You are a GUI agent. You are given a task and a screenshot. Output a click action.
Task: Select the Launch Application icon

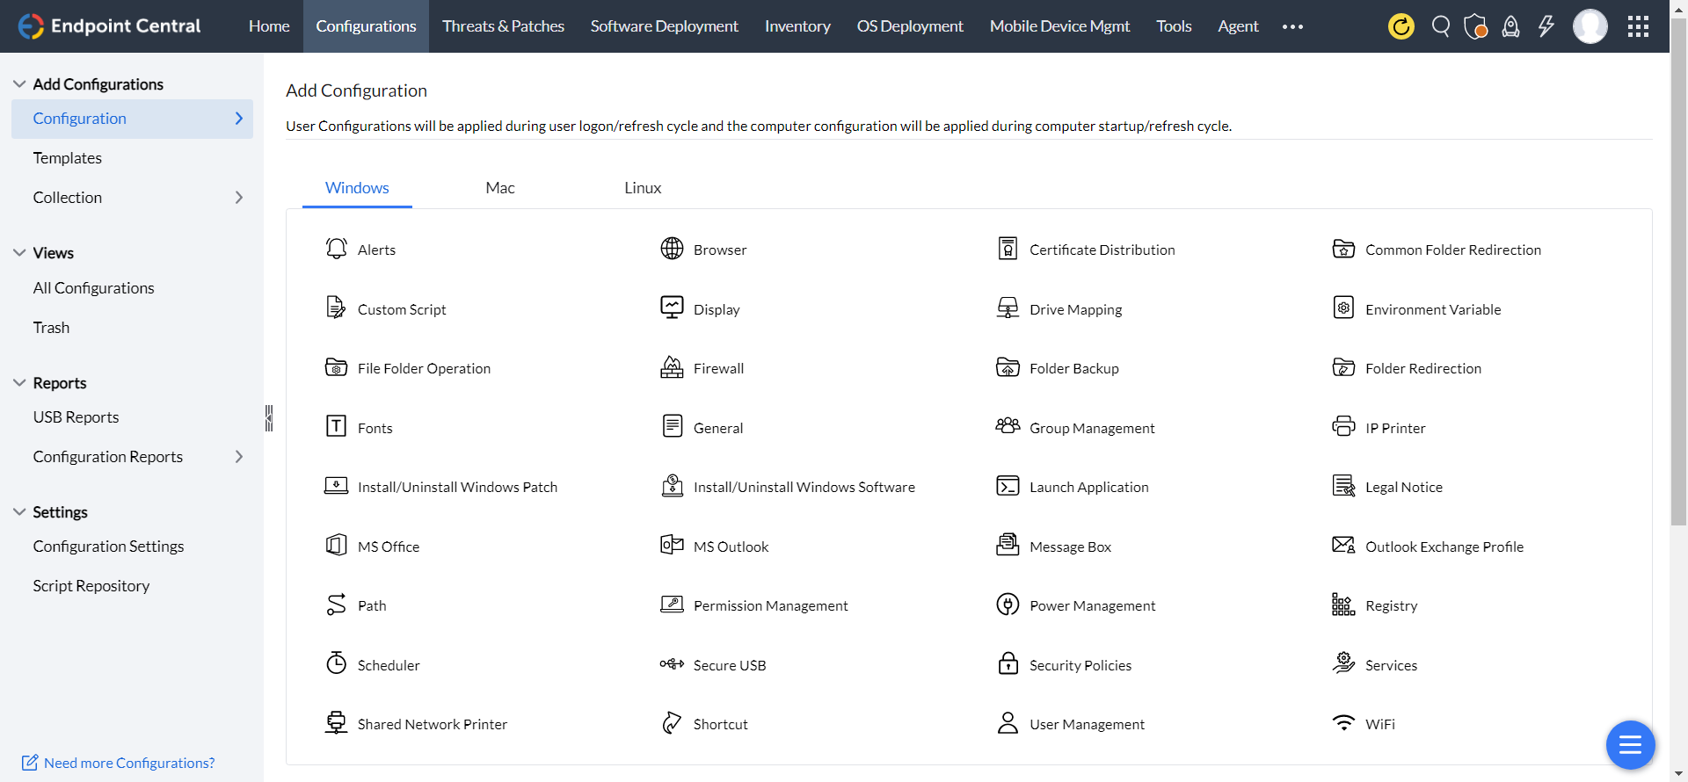click(1008, 486)
